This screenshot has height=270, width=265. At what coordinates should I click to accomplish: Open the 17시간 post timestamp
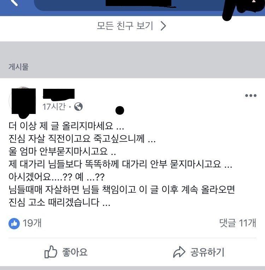(54, 107)
